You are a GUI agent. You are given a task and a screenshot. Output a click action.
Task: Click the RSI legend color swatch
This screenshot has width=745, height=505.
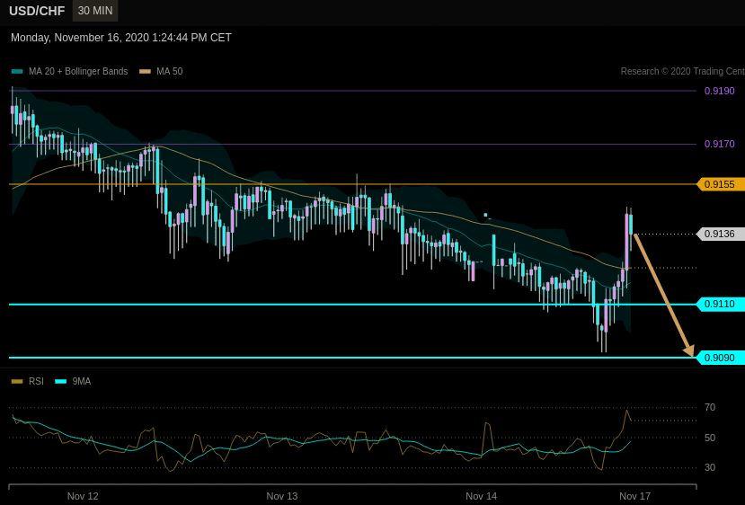pos(17,382)
